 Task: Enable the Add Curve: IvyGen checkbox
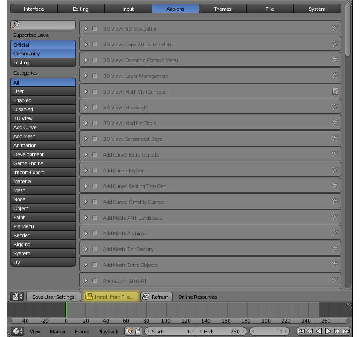point(94,171)
